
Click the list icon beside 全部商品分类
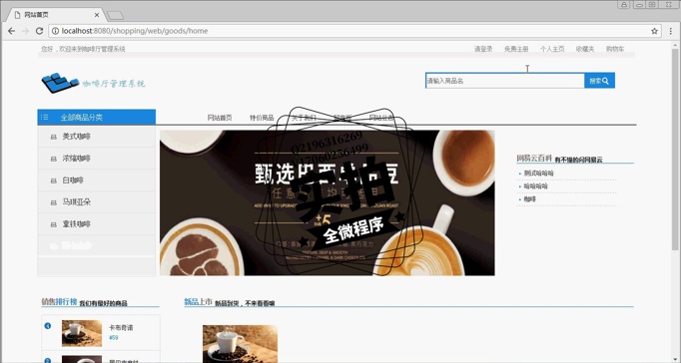coord(44,117)
